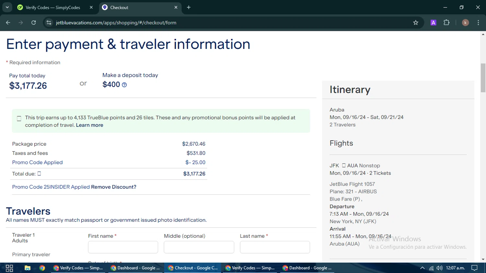
Task: Open the notifications action center icon
Action: tap(474, 268)
